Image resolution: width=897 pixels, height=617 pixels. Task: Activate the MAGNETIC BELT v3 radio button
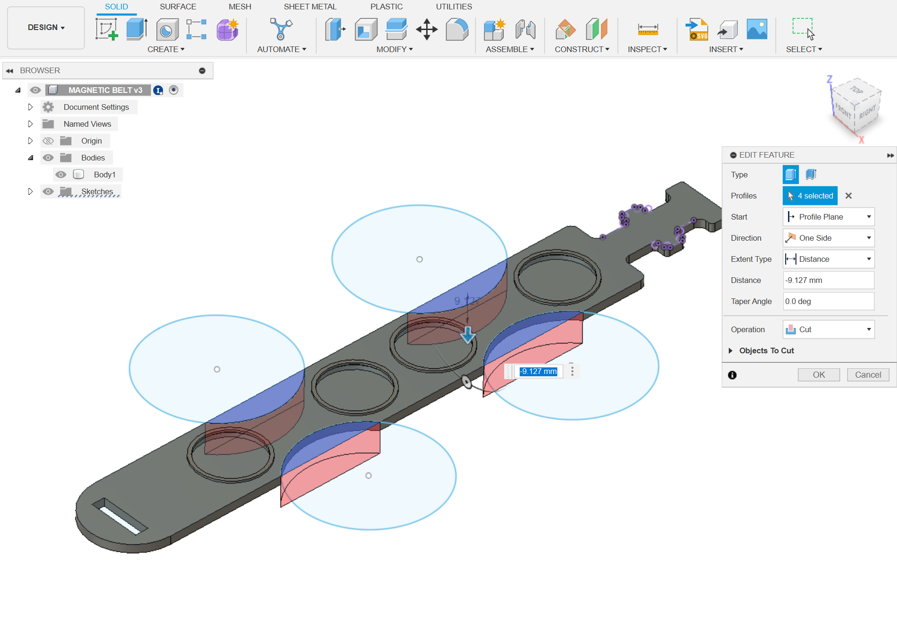click(x=173, y=90)
